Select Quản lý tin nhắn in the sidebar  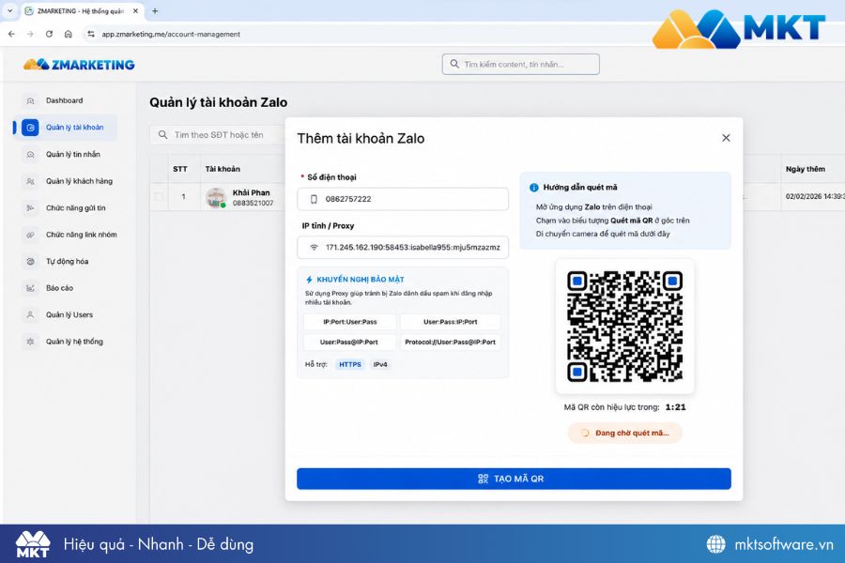[x=72, y=155]
